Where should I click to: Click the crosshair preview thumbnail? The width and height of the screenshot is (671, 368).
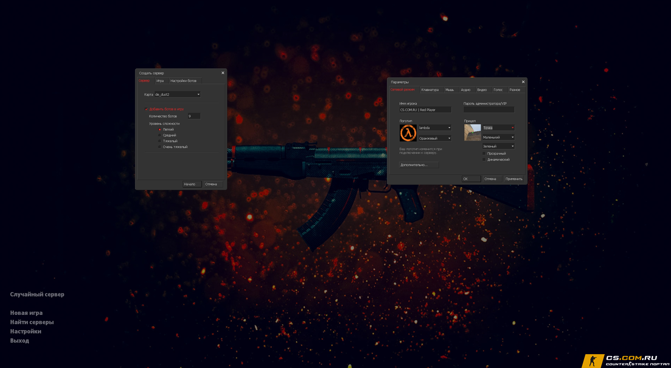tap(472, 133)
